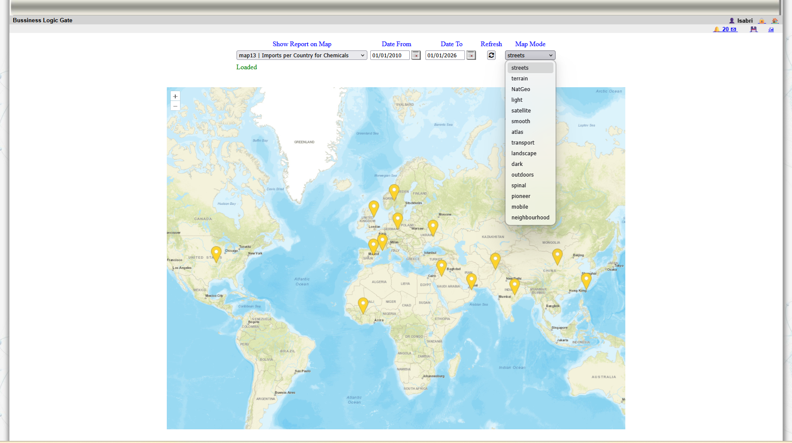Click the Date From text field
792x443 pixels.
[390, 55]
